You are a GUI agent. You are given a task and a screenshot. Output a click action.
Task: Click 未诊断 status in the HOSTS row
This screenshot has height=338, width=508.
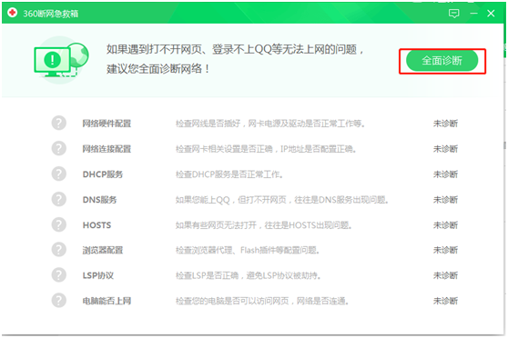tap(445, 224)
